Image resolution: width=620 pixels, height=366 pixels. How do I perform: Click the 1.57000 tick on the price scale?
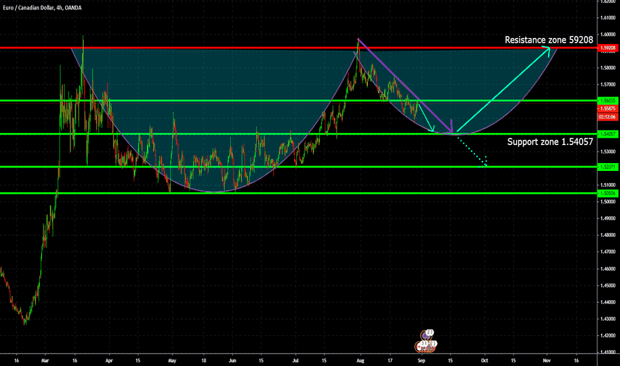608,85
